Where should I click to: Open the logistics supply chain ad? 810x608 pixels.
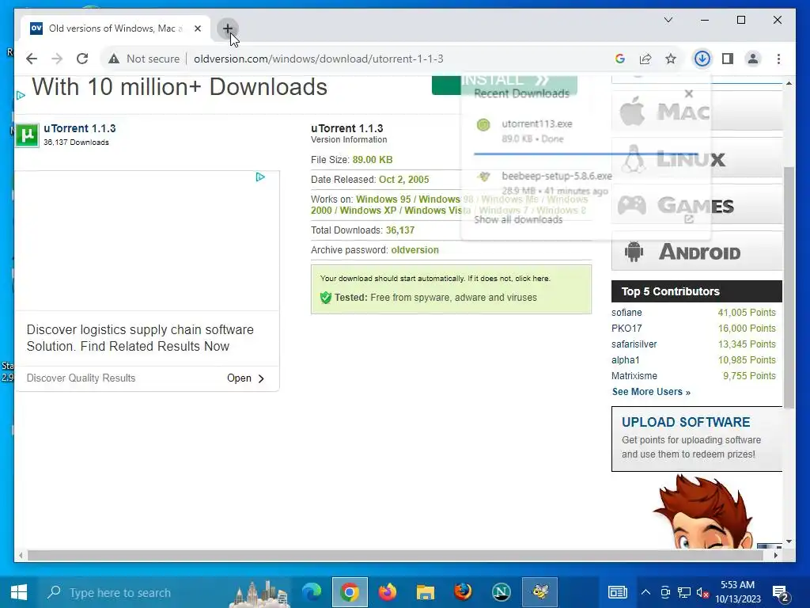(x=140, y=338)
